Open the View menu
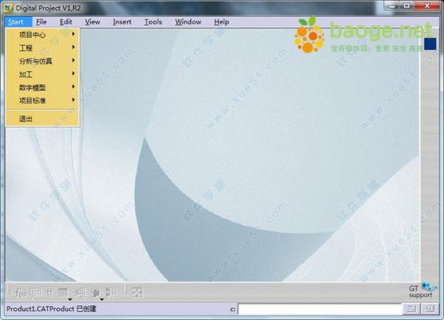 pos(92,21)
